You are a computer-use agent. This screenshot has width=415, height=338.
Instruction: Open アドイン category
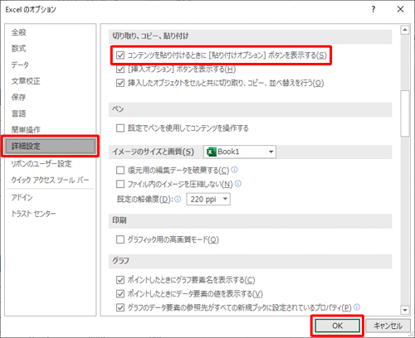coord(50,197)
